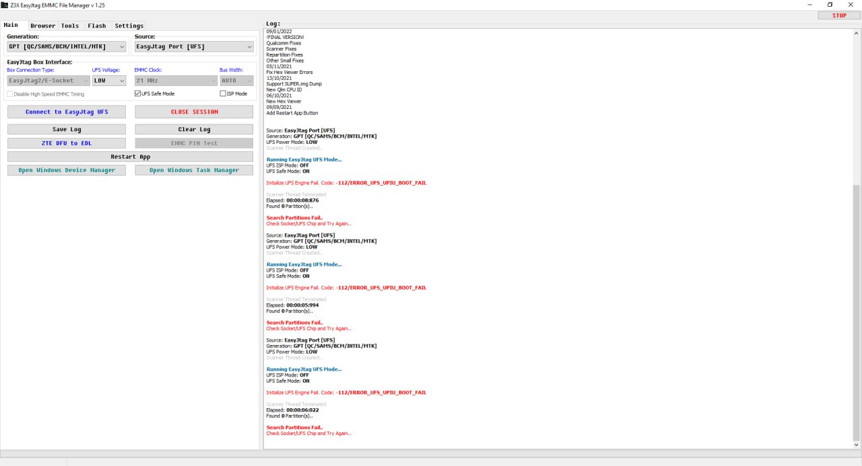862x466 pixels.
Task: Click the red STOP button
Action: 839,15
